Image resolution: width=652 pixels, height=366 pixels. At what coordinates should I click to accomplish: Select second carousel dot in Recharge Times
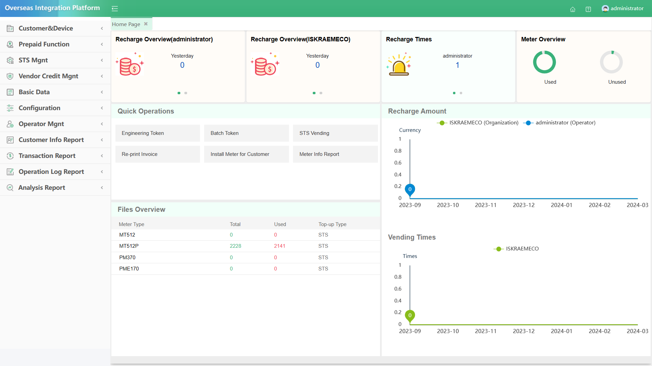(461, 93)
